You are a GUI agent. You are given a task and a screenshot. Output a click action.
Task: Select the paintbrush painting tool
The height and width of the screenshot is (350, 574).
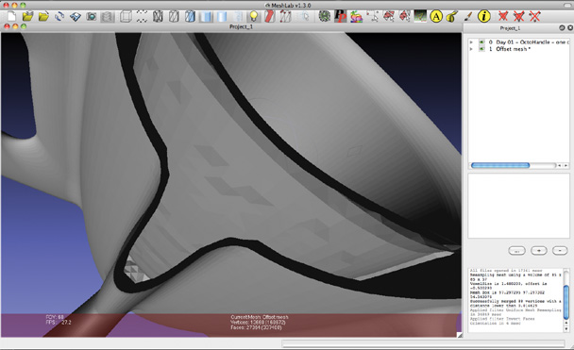click(468, 16)
